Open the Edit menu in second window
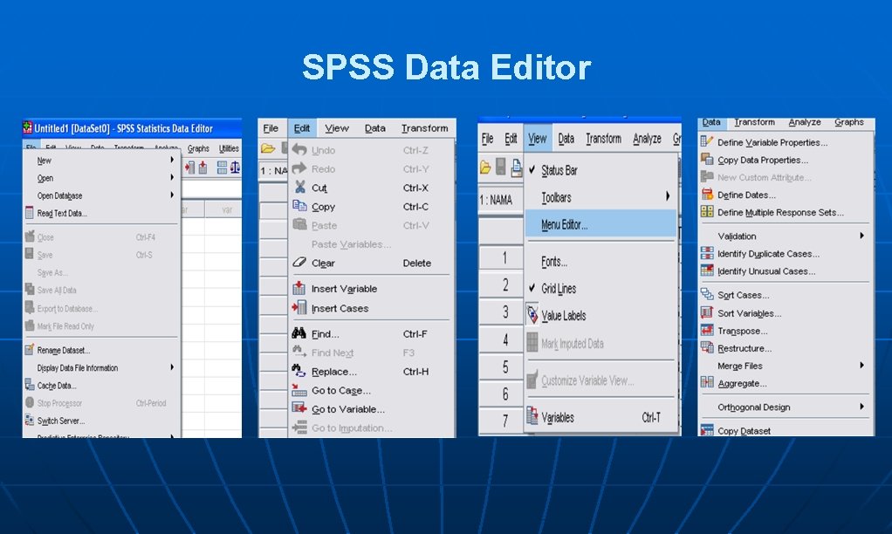Image resolution: width=892 pixels, height=534 pixels. click(x=302, y=128)
